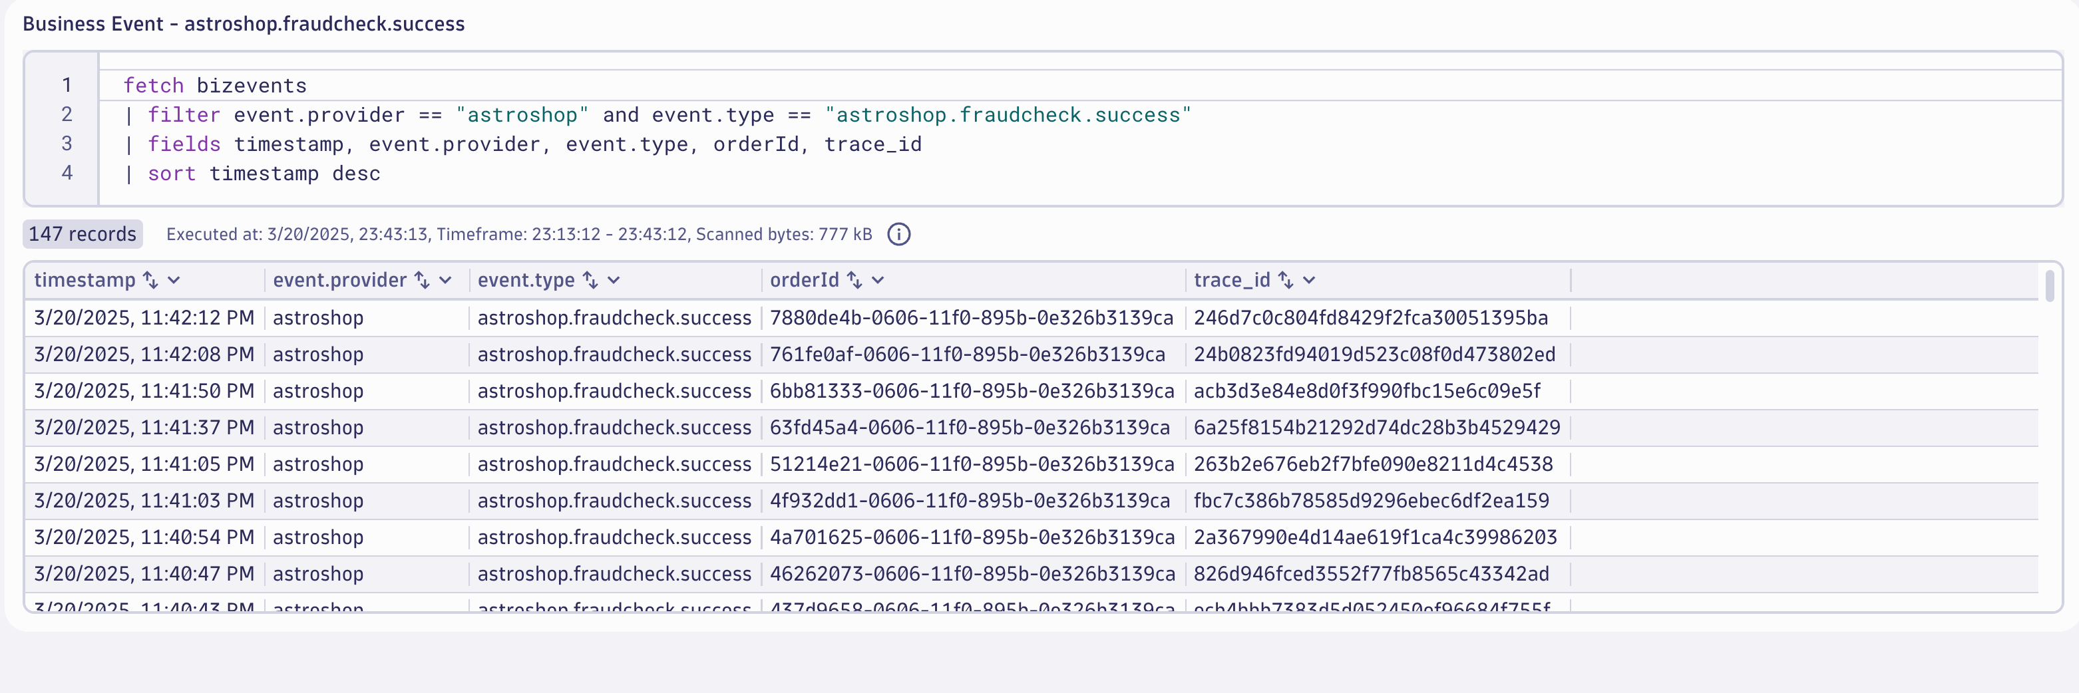Click orderId 51214e21-0606-11f0-895b-0e326b3139ca
This screenshot has height=693, width=2079.
point(972,464)
